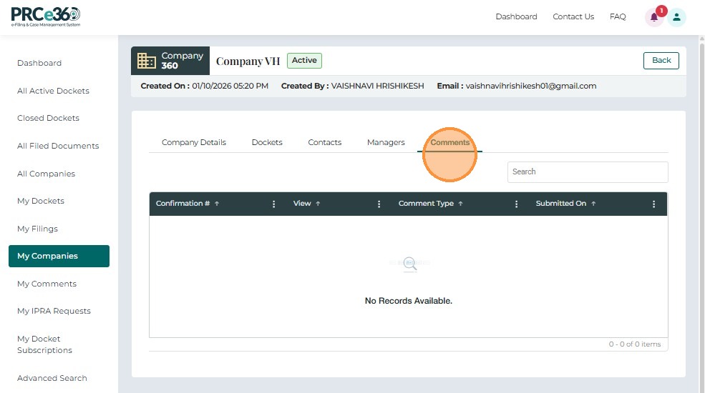Switch to the Company Details tab
Image resolution: width=705 pixels, height=393 pixels.
coord(194,142)
